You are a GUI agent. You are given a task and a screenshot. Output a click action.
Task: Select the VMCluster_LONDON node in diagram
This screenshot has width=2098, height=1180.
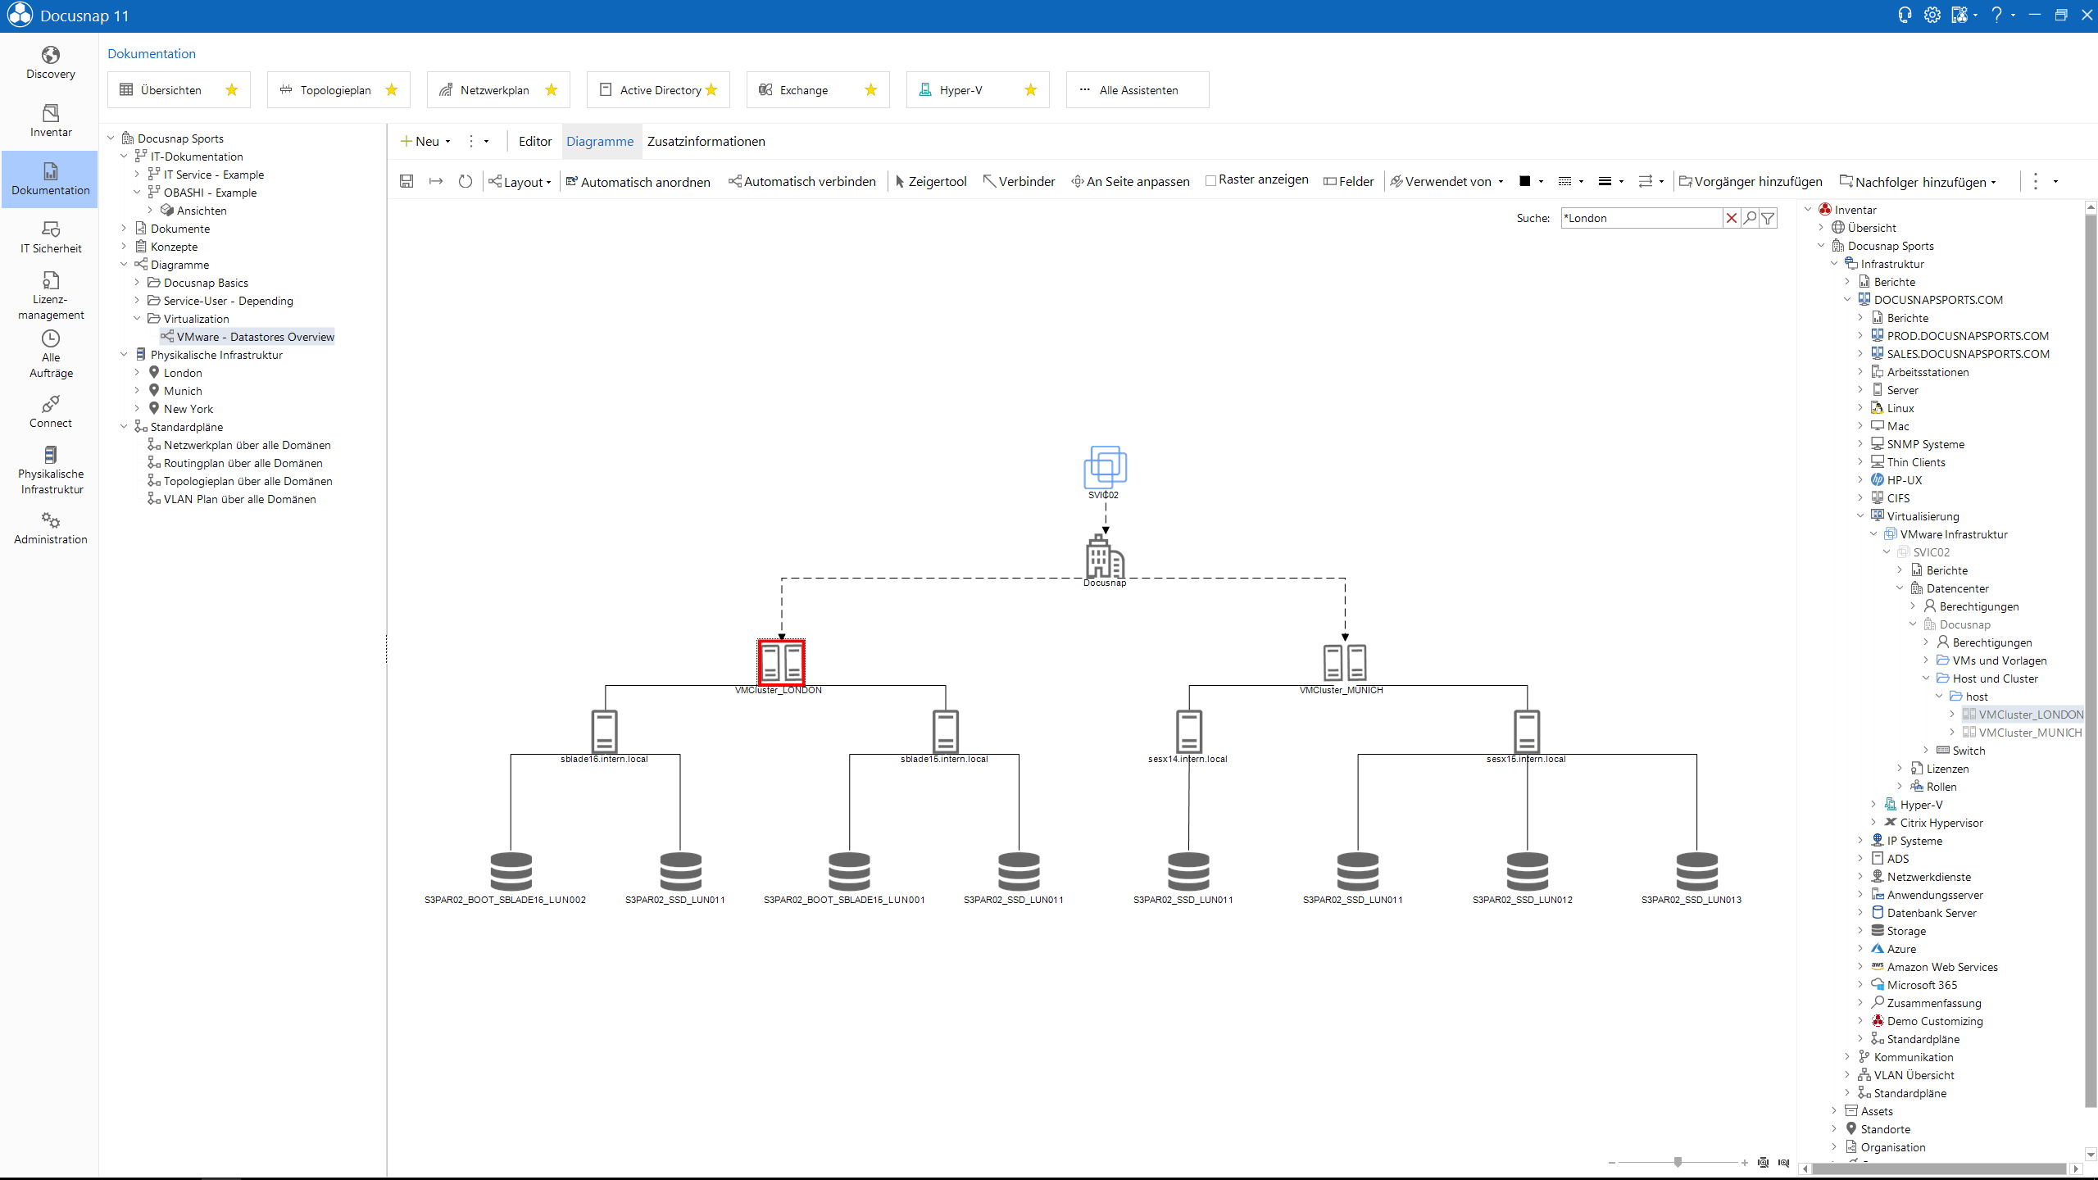pos(781,663)
